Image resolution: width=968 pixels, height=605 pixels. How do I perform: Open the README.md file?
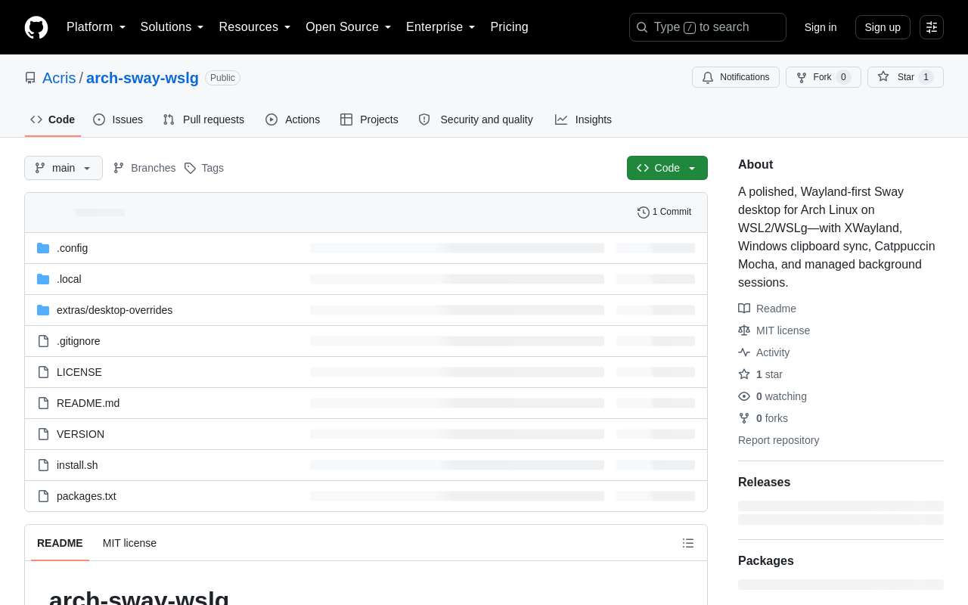88,403
